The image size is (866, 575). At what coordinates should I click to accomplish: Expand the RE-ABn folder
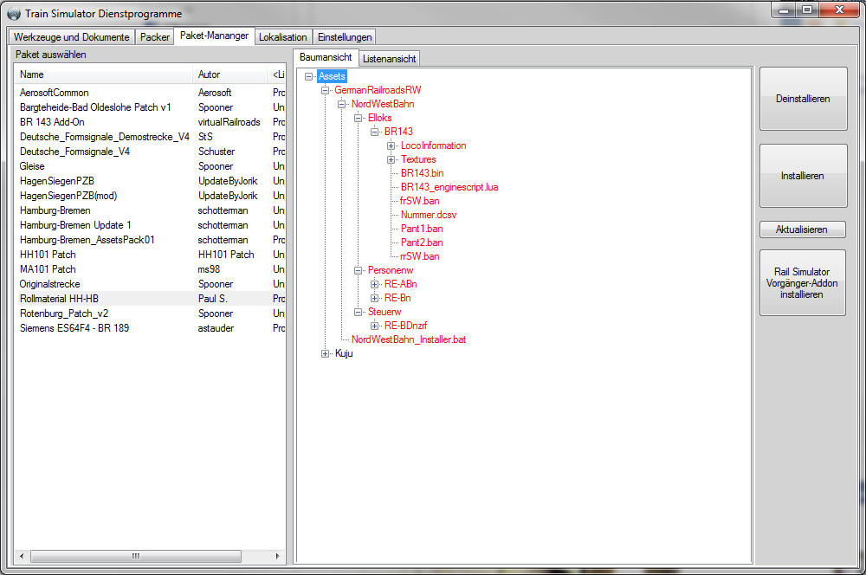(375, 284)
